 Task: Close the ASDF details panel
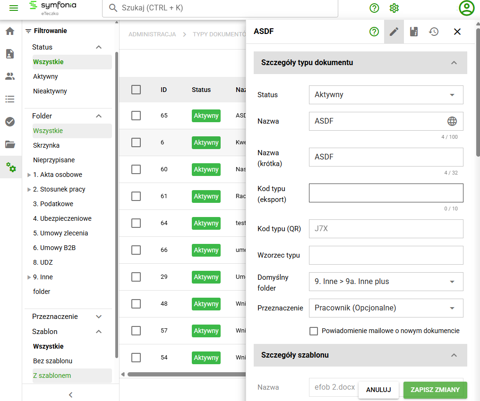457,32
